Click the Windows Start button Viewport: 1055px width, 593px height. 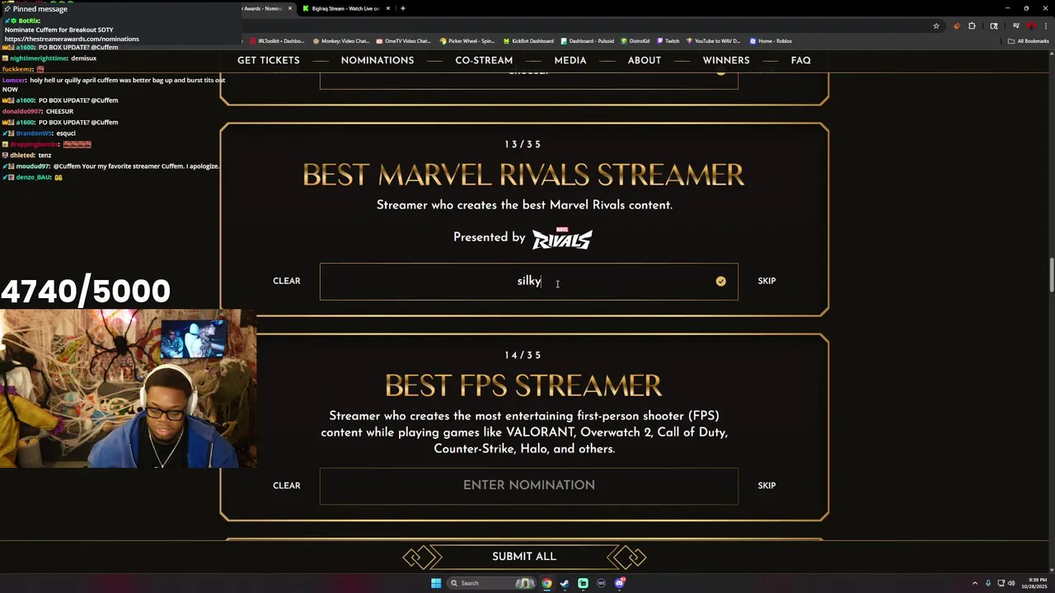coord(436,583)
